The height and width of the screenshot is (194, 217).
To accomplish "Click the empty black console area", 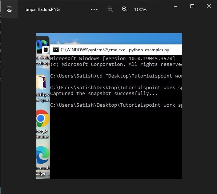I will (x=116, y=143).
